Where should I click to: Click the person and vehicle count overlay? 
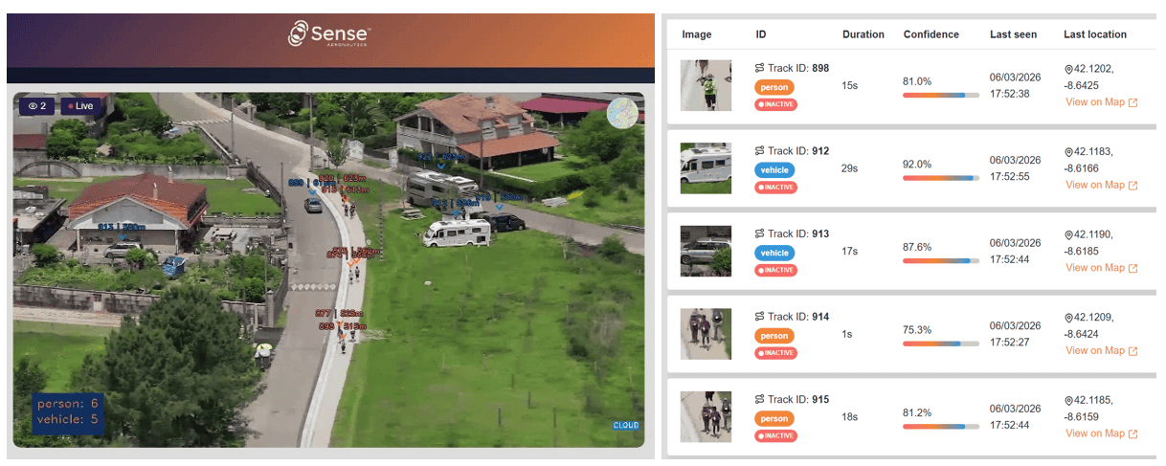coord(68,411)
